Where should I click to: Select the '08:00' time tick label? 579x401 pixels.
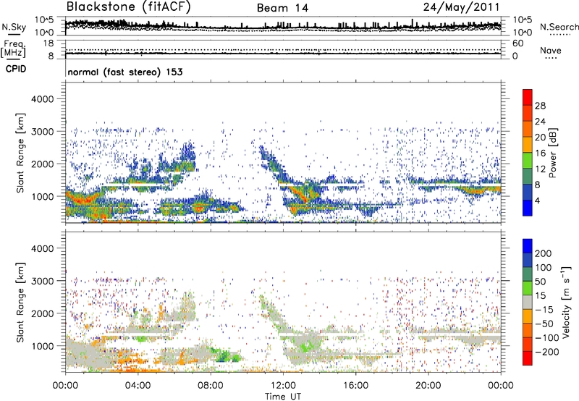tap(211, 386)
